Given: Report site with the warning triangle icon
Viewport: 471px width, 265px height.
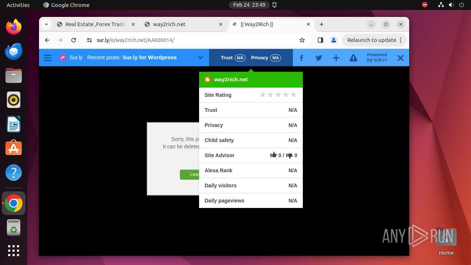Looking at the screenshot, I should coord(353,58).
